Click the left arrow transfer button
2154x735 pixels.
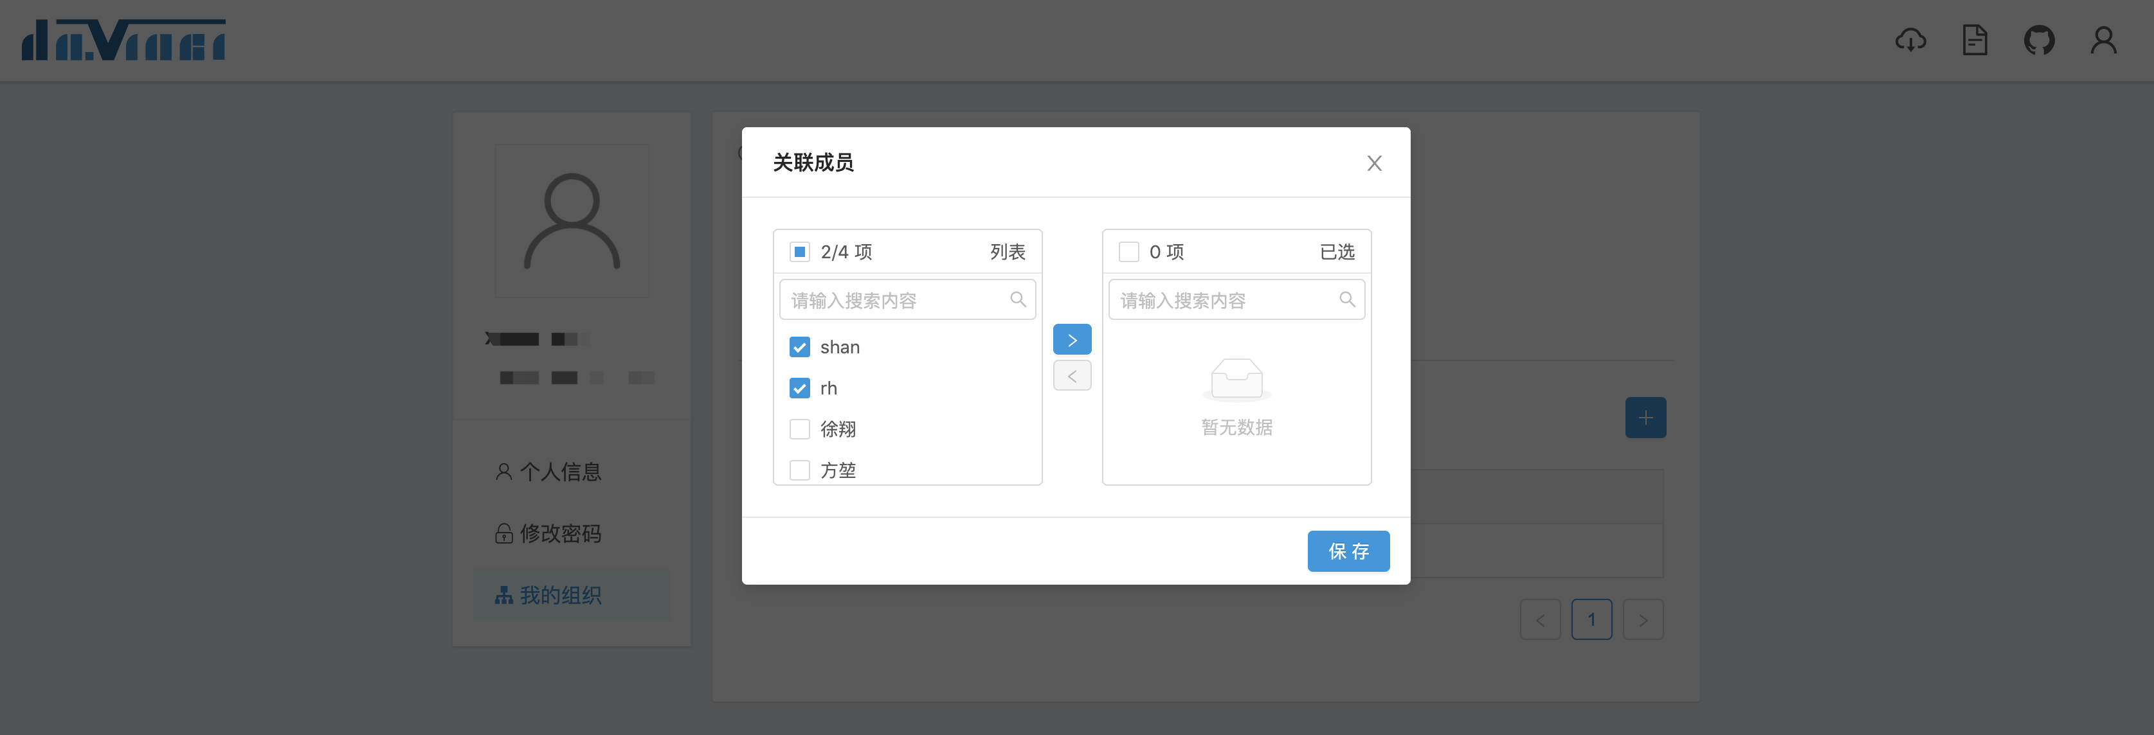click(x=1072, y=376)
